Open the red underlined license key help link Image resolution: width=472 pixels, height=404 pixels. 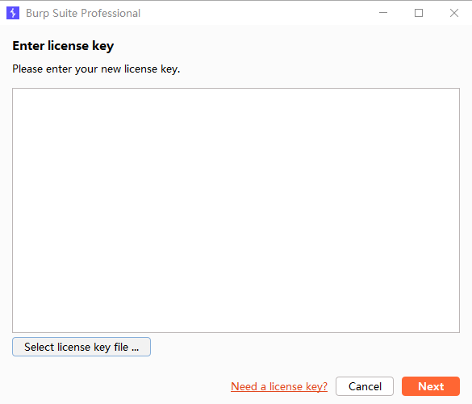coord(279,386)
